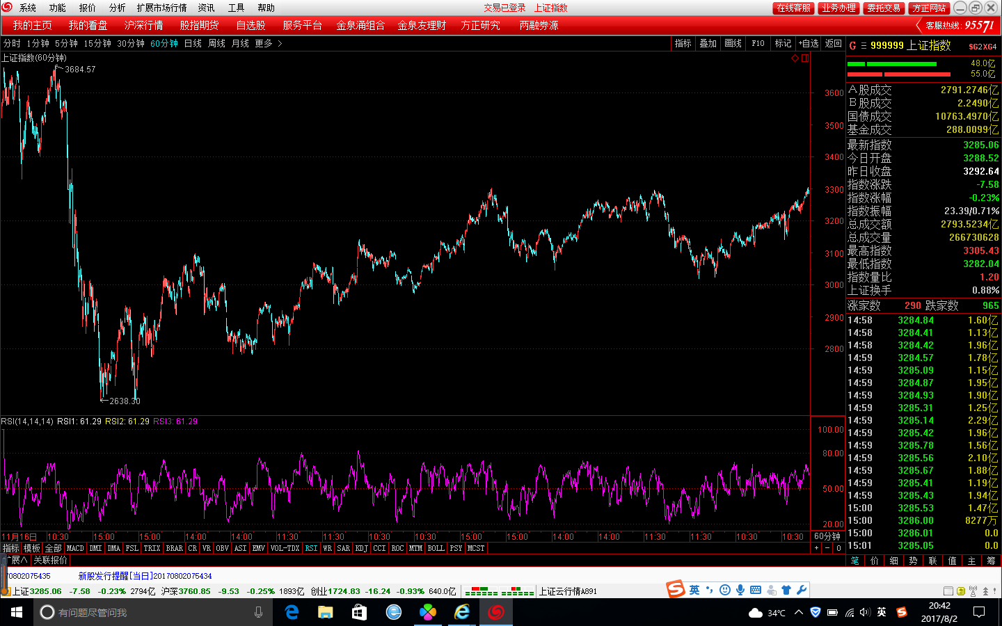Switch chart to 5分钟 period
The height and width of the screenshot is (626, 1002).
(x=66, y=43)
